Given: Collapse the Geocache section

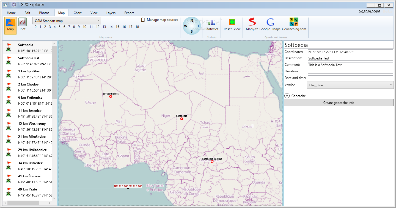Looking at the screenshot, I should pyautogui.click(x=287, y=96).
